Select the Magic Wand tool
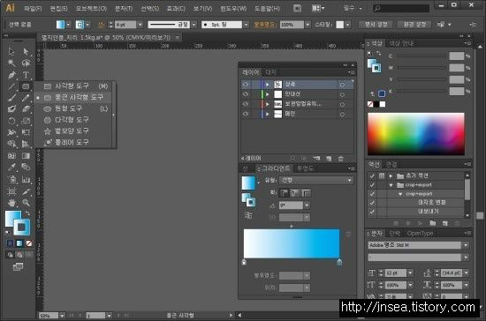 click(x=11, y=63)
